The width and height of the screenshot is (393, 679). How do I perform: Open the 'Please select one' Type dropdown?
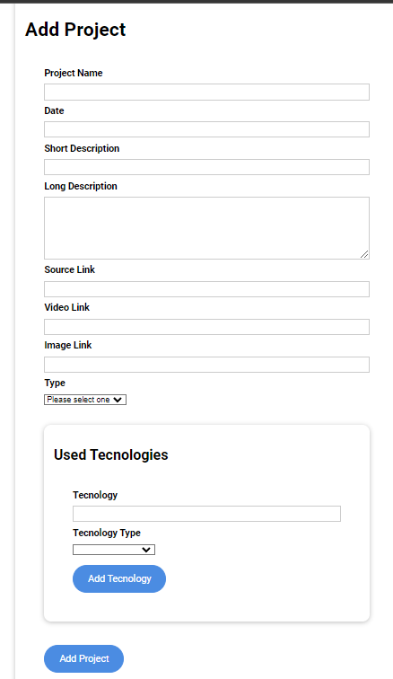tap(85, 400)
